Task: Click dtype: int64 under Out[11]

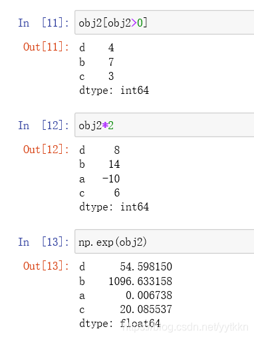Action: 114,91
